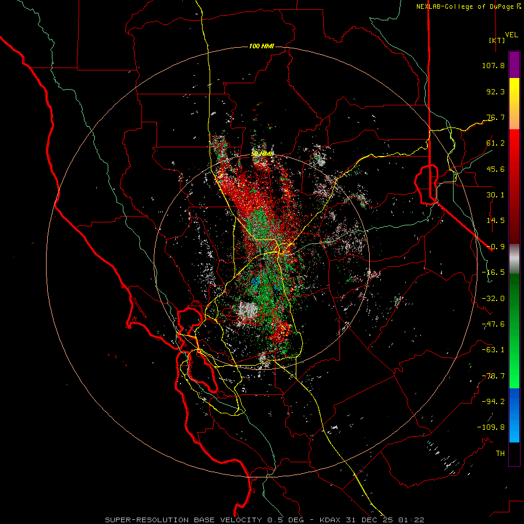Click the 100 NMI range ring label
Viewport: 524px width, 524px height.
[x=261, y=46]
